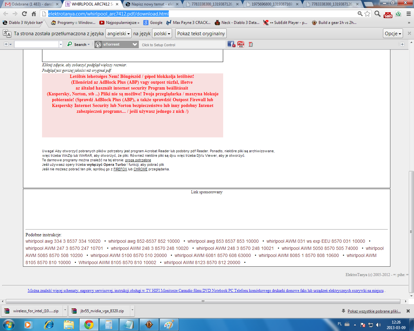414x331 pixels.
Task: Switch to Chrome in the taskbar
Action: pyautogui.click(x=89, y=324)
